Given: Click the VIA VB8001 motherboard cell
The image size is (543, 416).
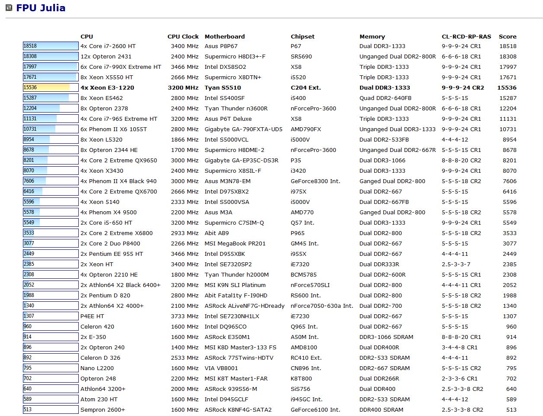Looking at the screenshot, I should [x=221, y=368].
